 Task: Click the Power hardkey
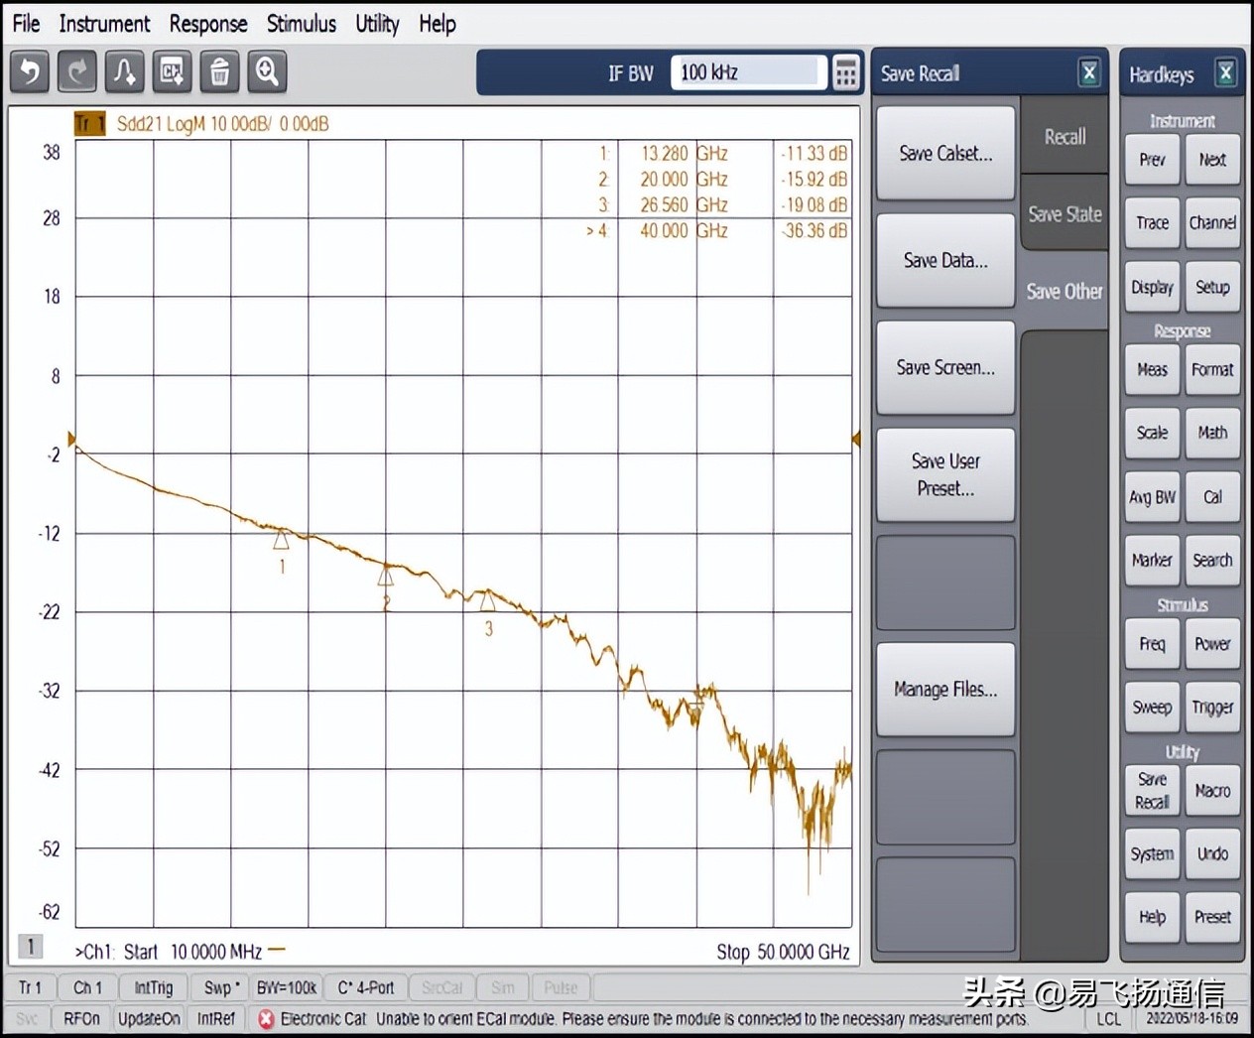click(x=1212, y=644)
